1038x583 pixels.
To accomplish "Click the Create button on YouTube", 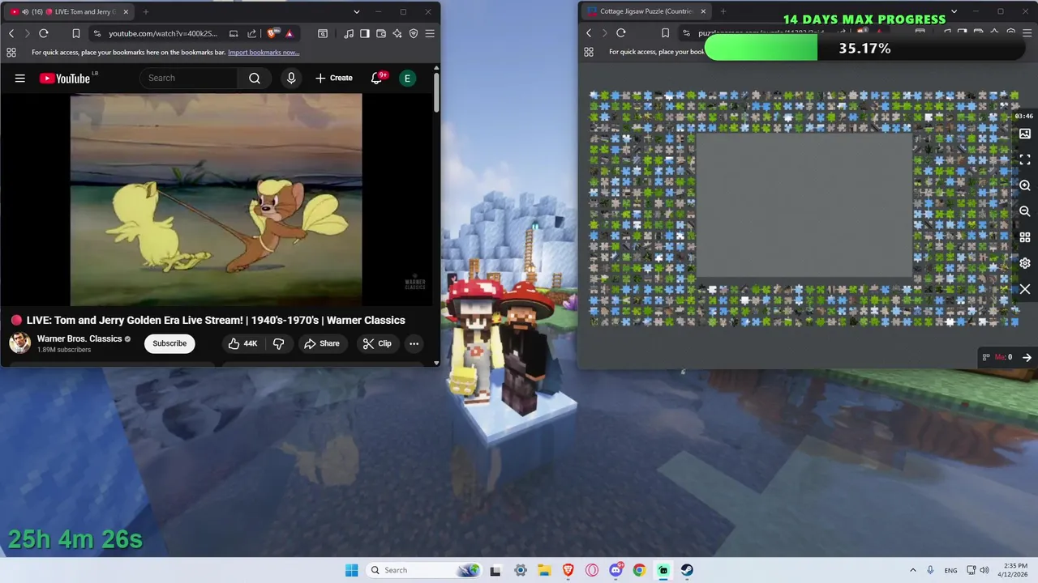I will click(x=334, y=78).
